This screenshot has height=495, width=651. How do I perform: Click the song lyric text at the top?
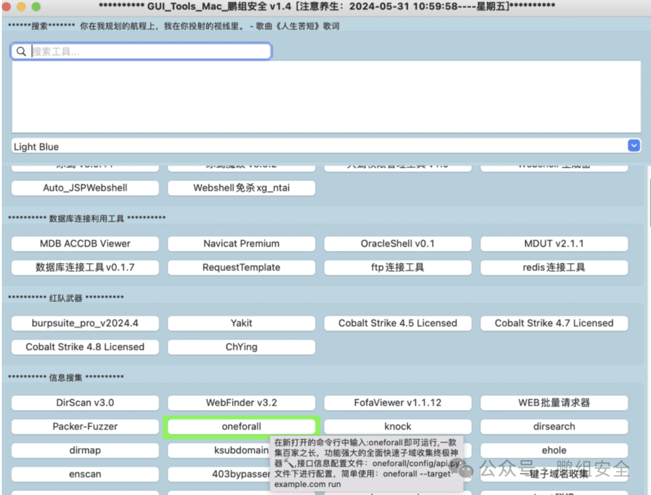click(210, 26)
